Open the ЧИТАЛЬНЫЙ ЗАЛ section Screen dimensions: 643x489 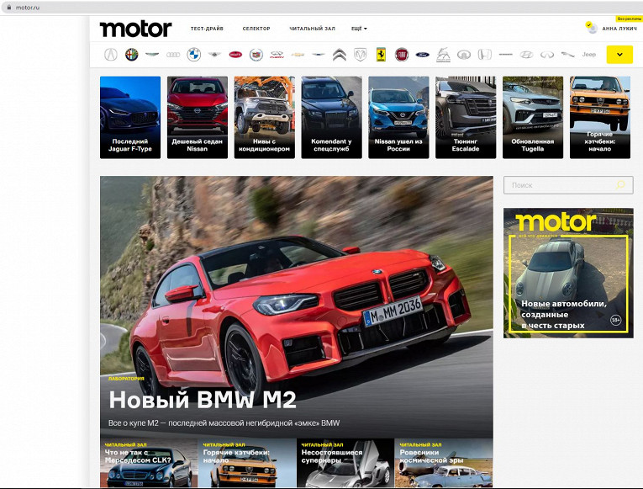pos(312,29)
